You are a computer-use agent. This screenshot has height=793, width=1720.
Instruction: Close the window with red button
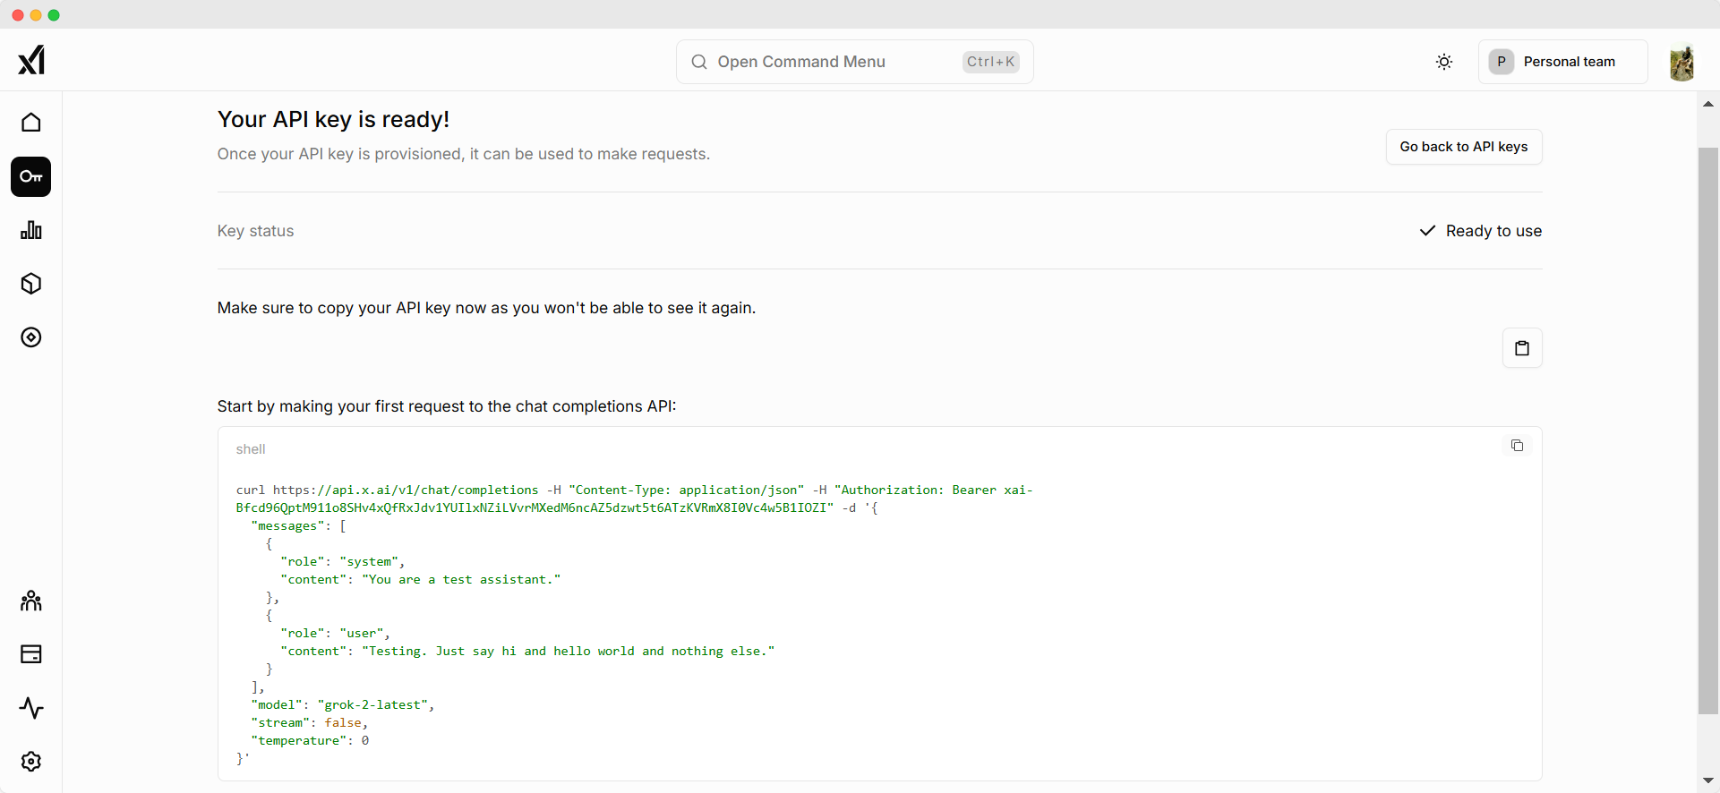tap(18, 15)
